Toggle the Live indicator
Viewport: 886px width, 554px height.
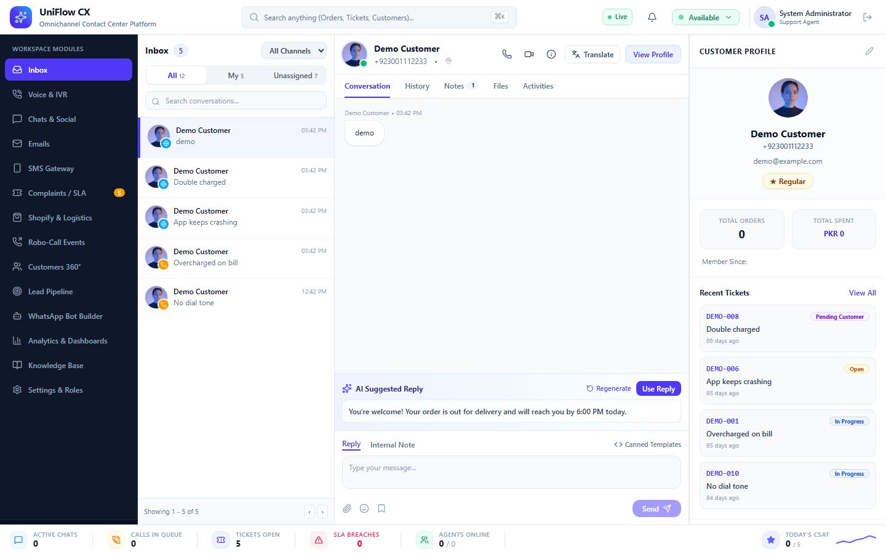tap(617, 17)
